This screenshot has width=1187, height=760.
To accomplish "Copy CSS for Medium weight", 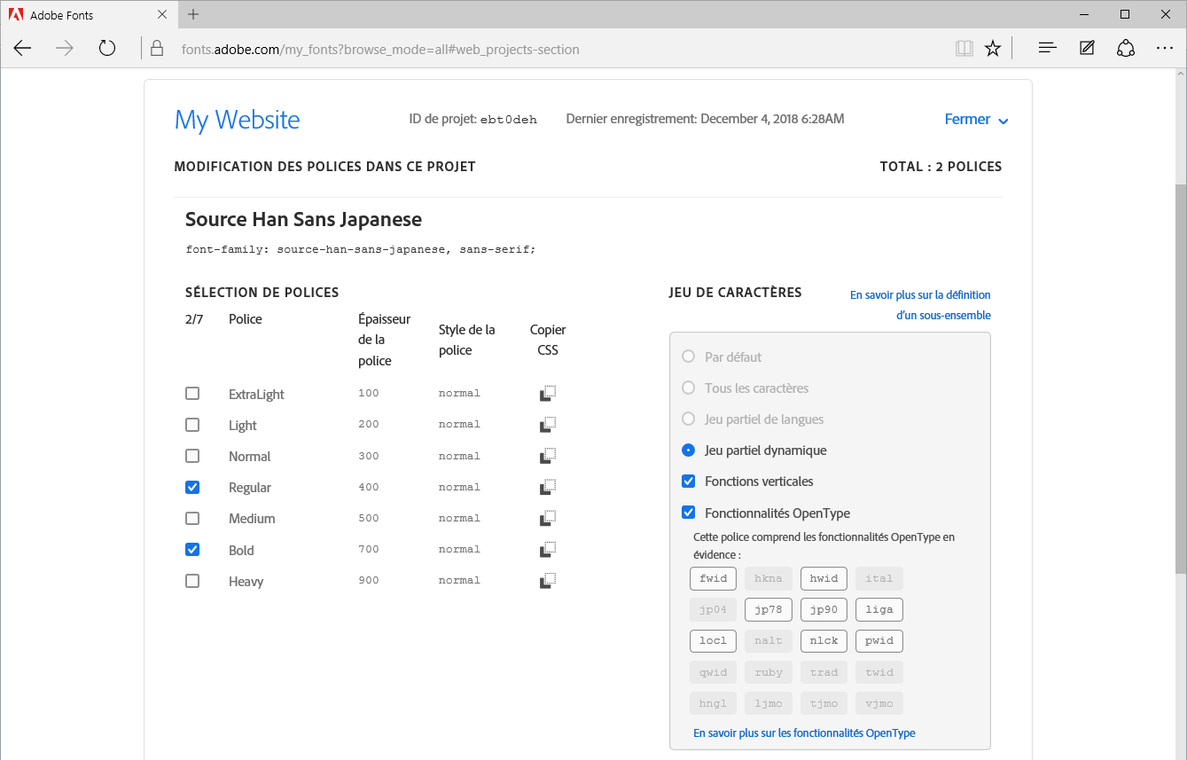I will pyautogui.click(x=548, y=518).
